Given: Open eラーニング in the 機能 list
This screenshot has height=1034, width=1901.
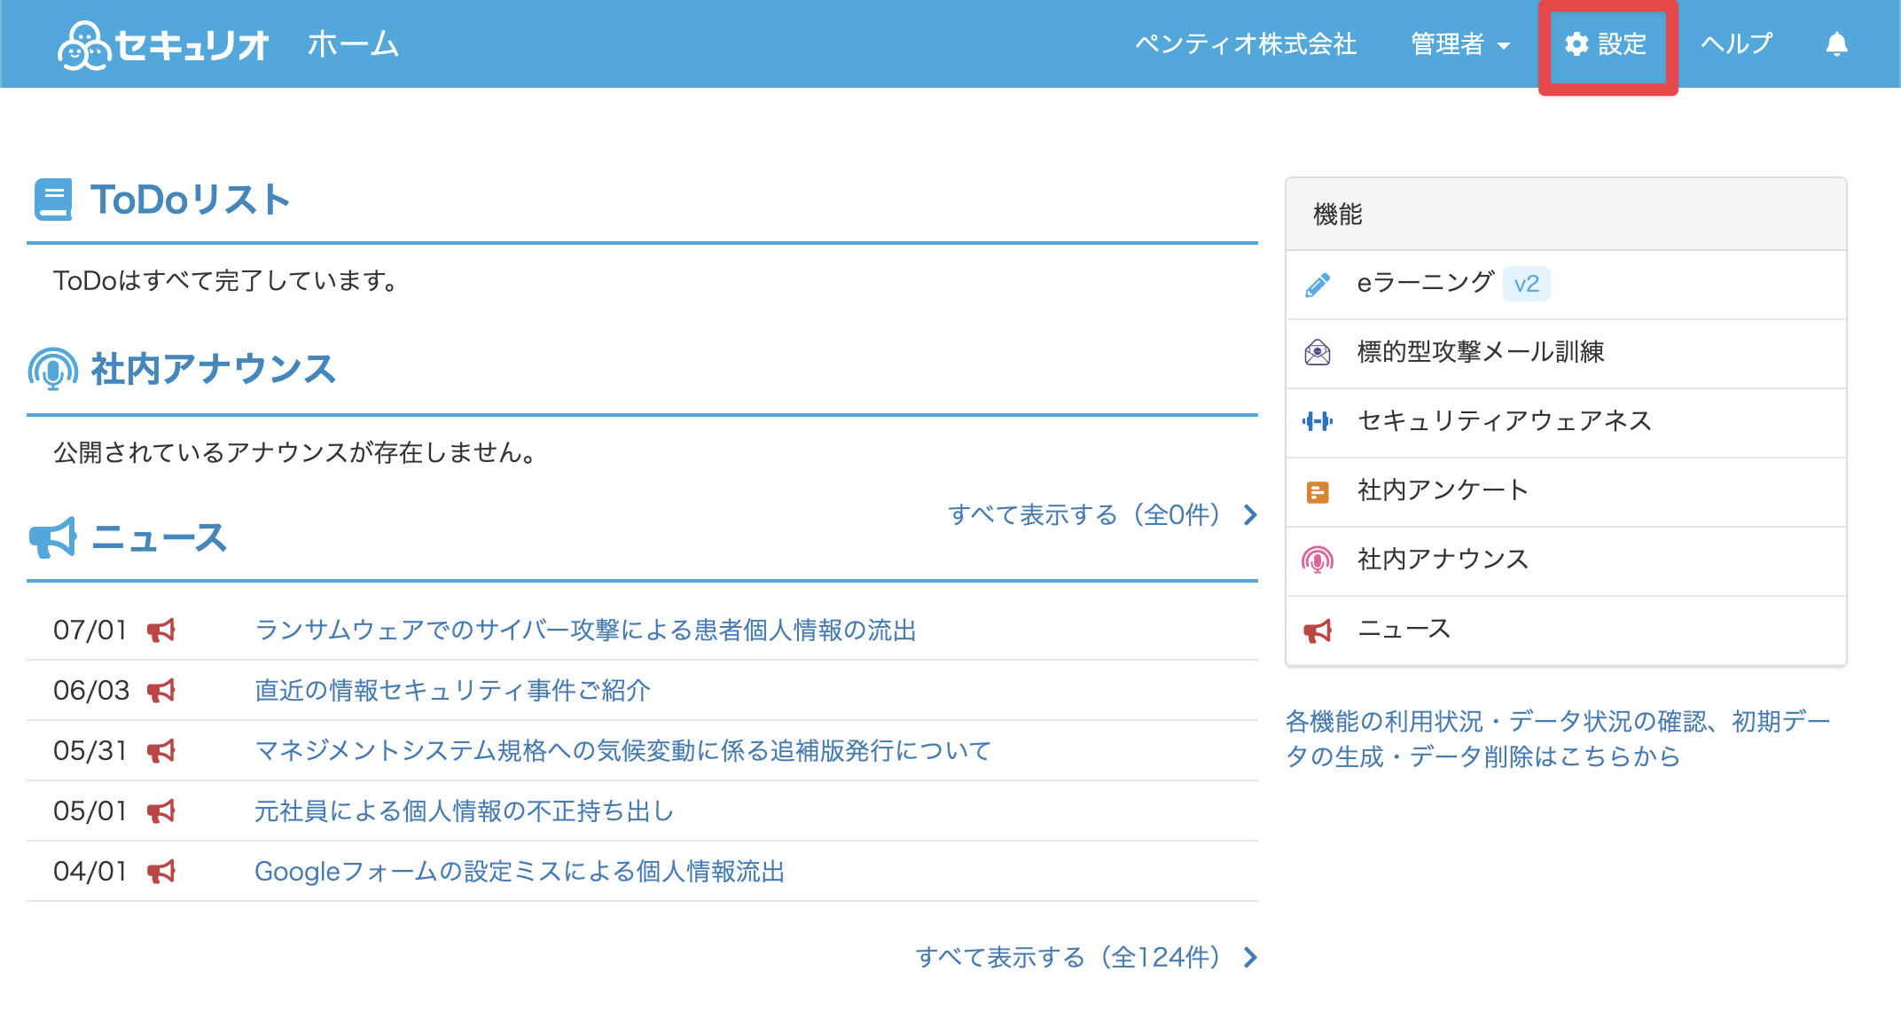Looking at the screenshot, I should pos(1566,284).
